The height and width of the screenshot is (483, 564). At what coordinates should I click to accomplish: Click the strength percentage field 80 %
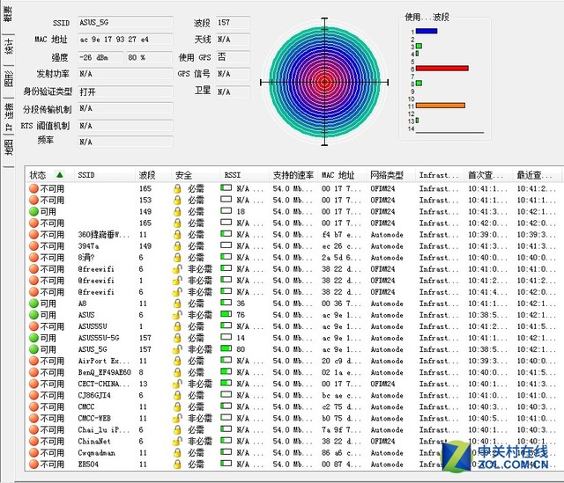[149, 57]
